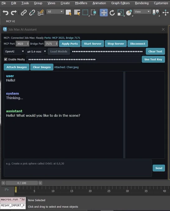This screenshot has width=170, height=211.
Task: Switch to the MCP AI tab
Action: [10, 21]
